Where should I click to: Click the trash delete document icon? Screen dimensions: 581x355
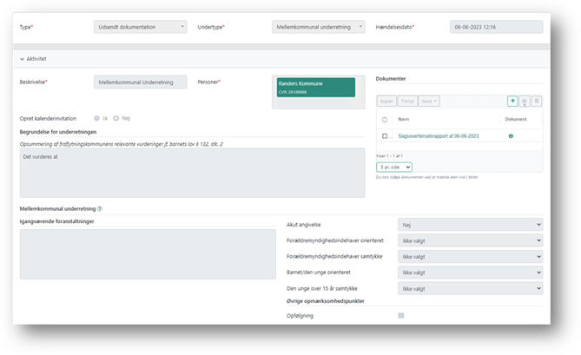coord(536,102)
